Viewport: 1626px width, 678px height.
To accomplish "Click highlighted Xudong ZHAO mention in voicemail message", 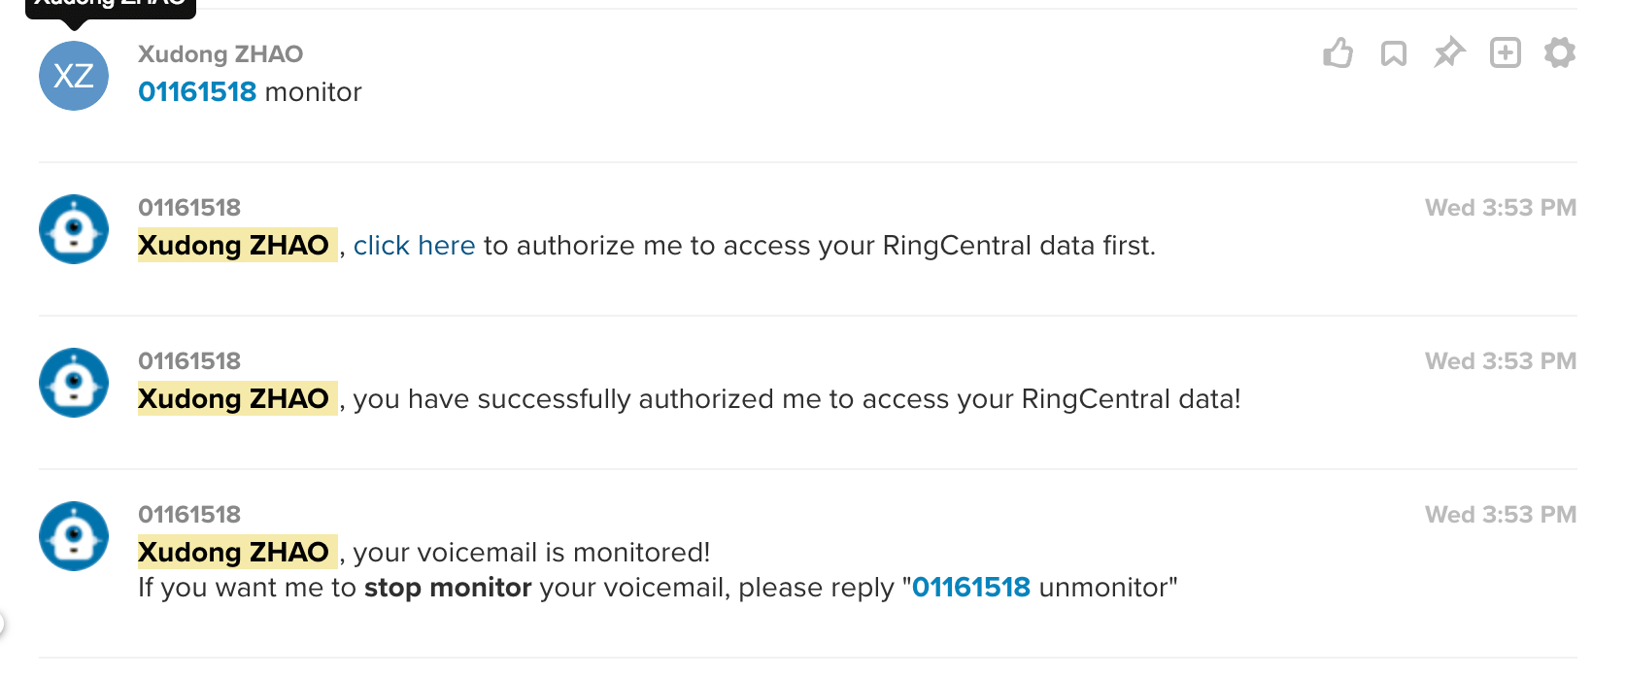I will (237, 552).
